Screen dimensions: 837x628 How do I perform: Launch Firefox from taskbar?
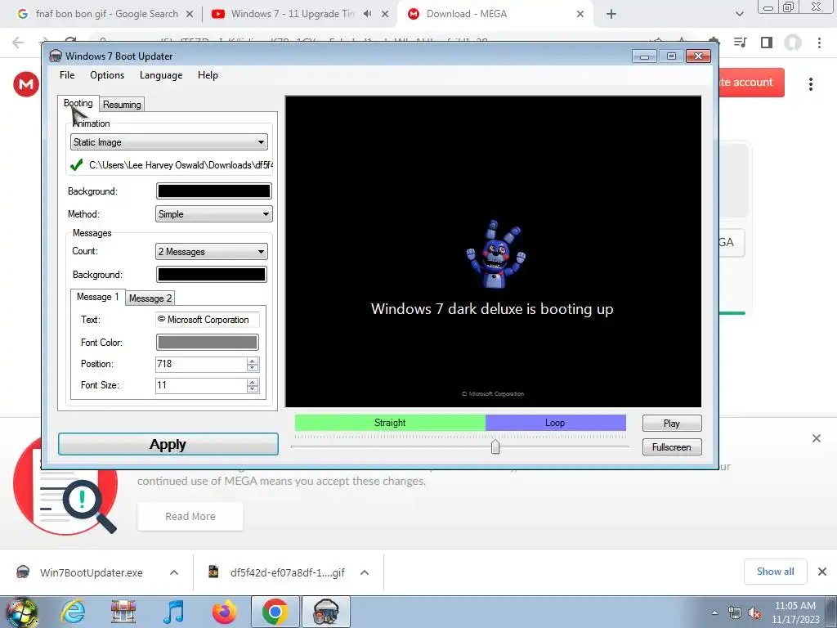point(224,612)
